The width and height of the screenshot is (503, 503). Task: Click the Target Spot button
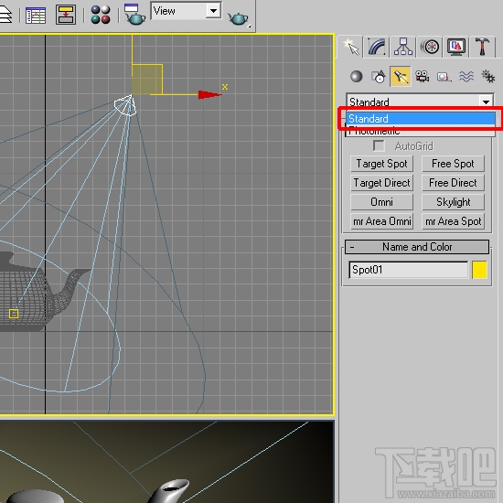pos(381,164)
